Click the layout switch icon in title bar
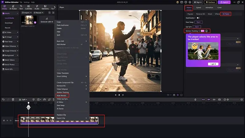245x138 pixels. click(182, 2)
